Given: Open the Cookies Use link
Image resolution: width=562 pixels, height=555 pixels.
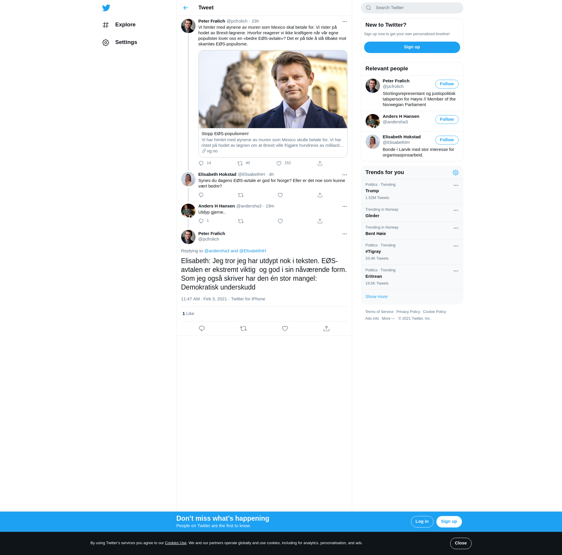Looking at the screenshot, I should pos(176,543).
